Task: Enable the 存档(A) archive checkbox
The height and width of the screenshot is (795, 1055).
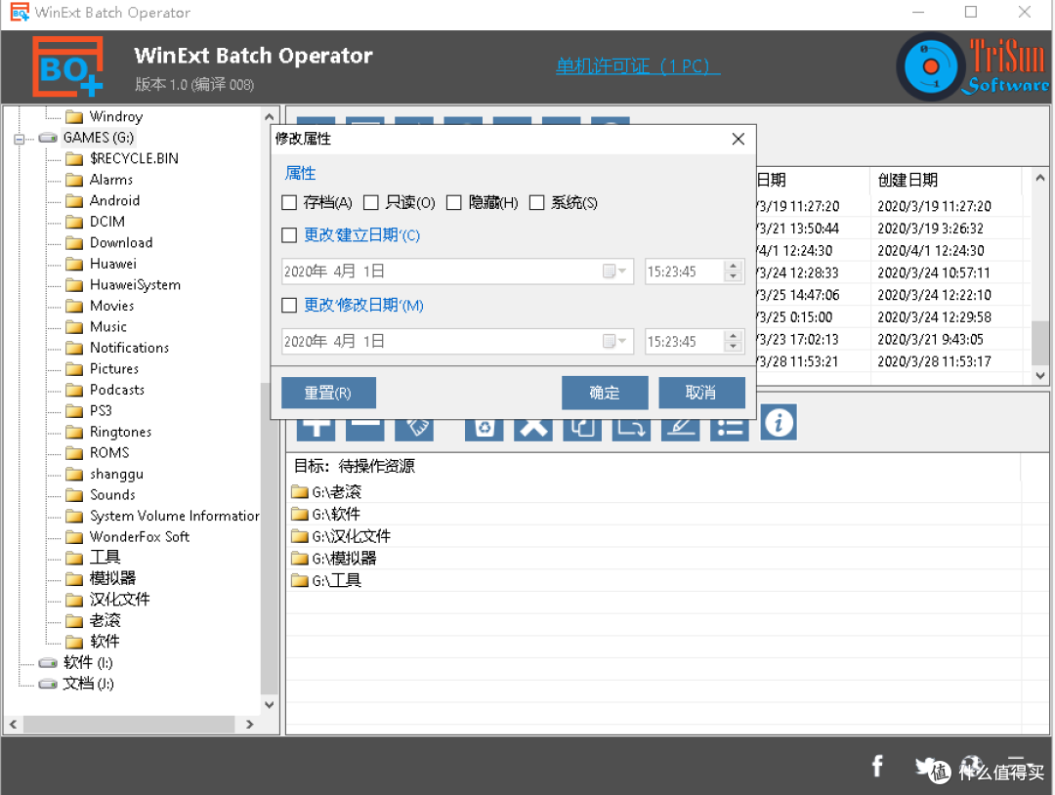Action: 289,203
